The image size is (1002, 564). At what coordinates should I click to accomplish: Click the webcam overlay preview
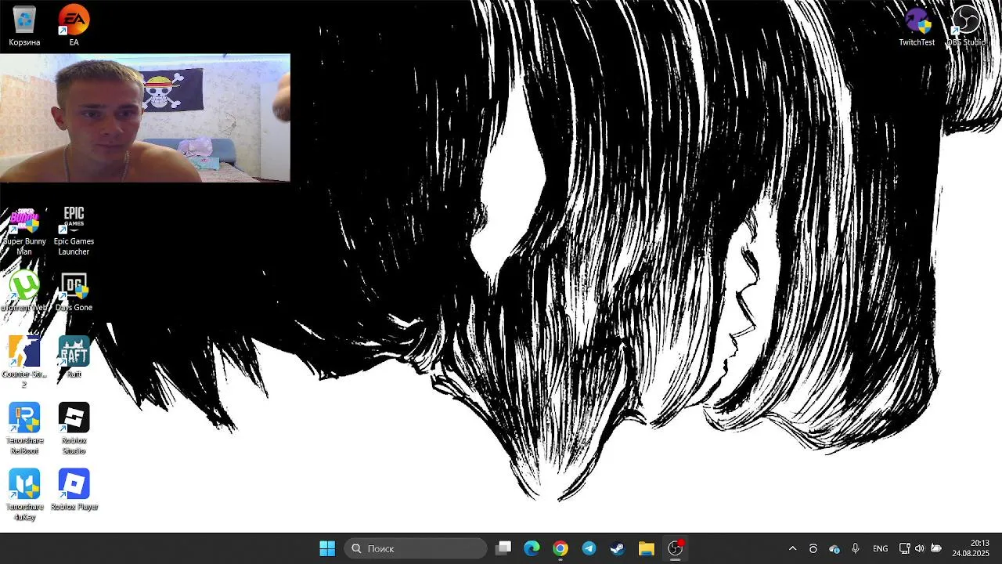click(x=145, y=117)
